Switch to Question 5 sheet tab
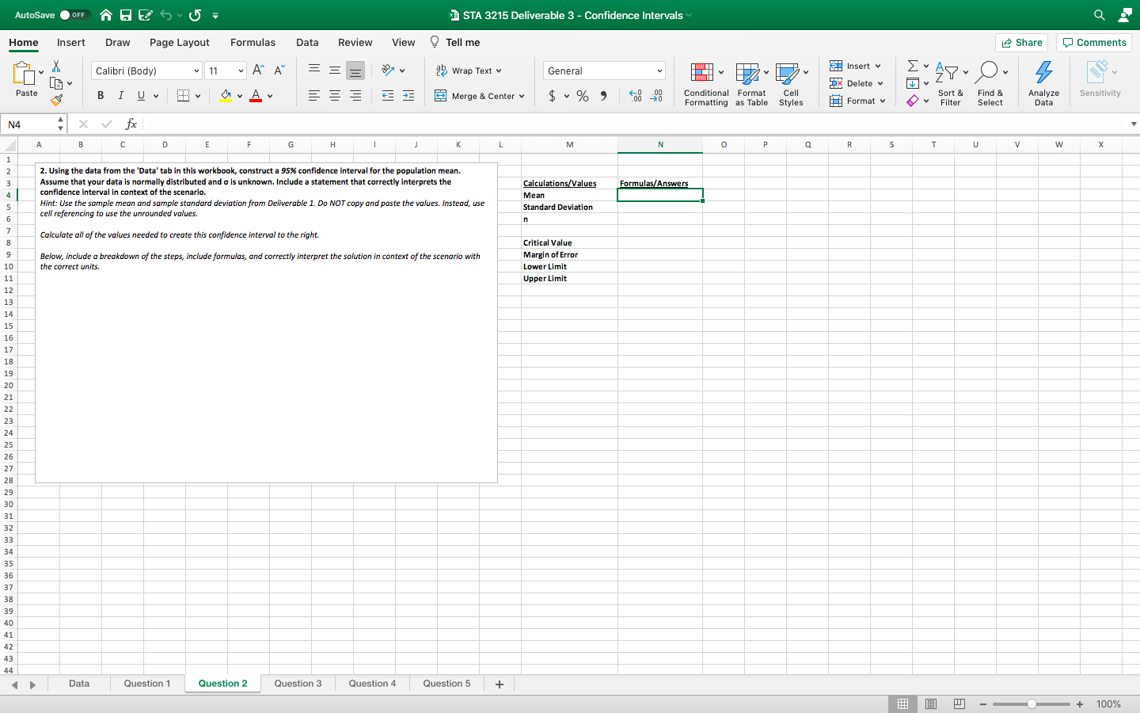 tap(446, 684)
